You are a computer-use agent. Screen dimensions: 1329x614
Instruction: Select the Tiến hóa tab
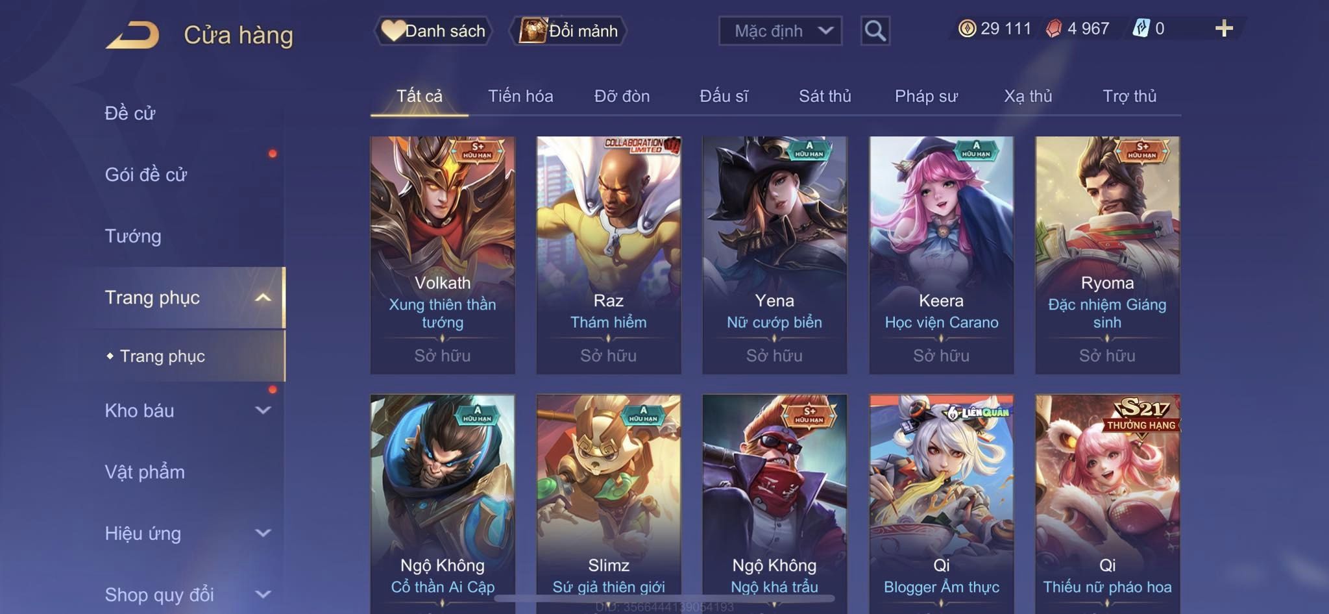coord(520,96)
